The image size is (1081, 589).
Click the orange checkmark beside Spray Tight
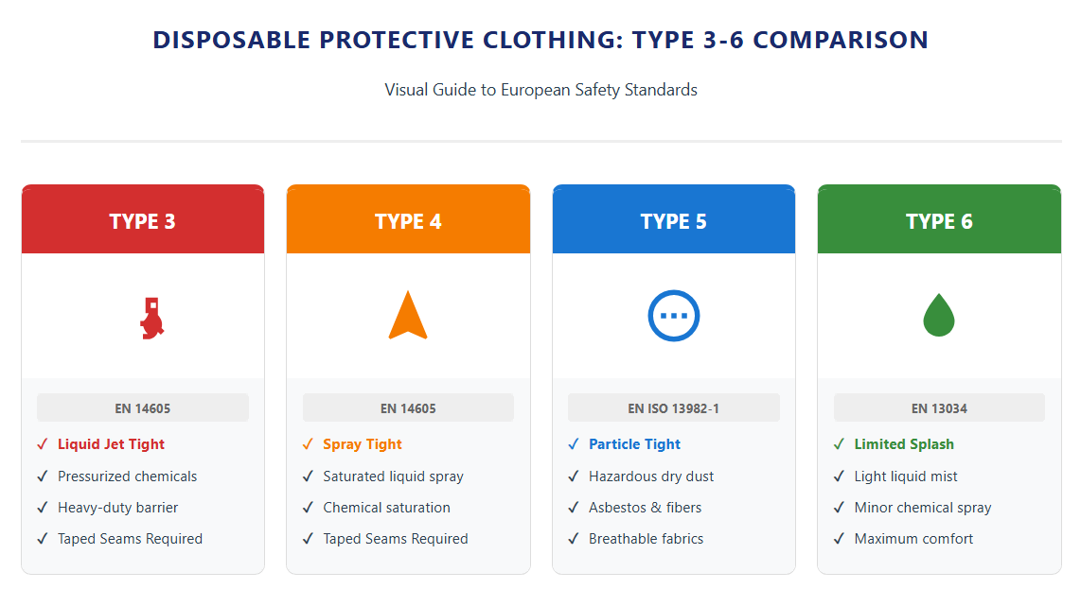[308, 444]
